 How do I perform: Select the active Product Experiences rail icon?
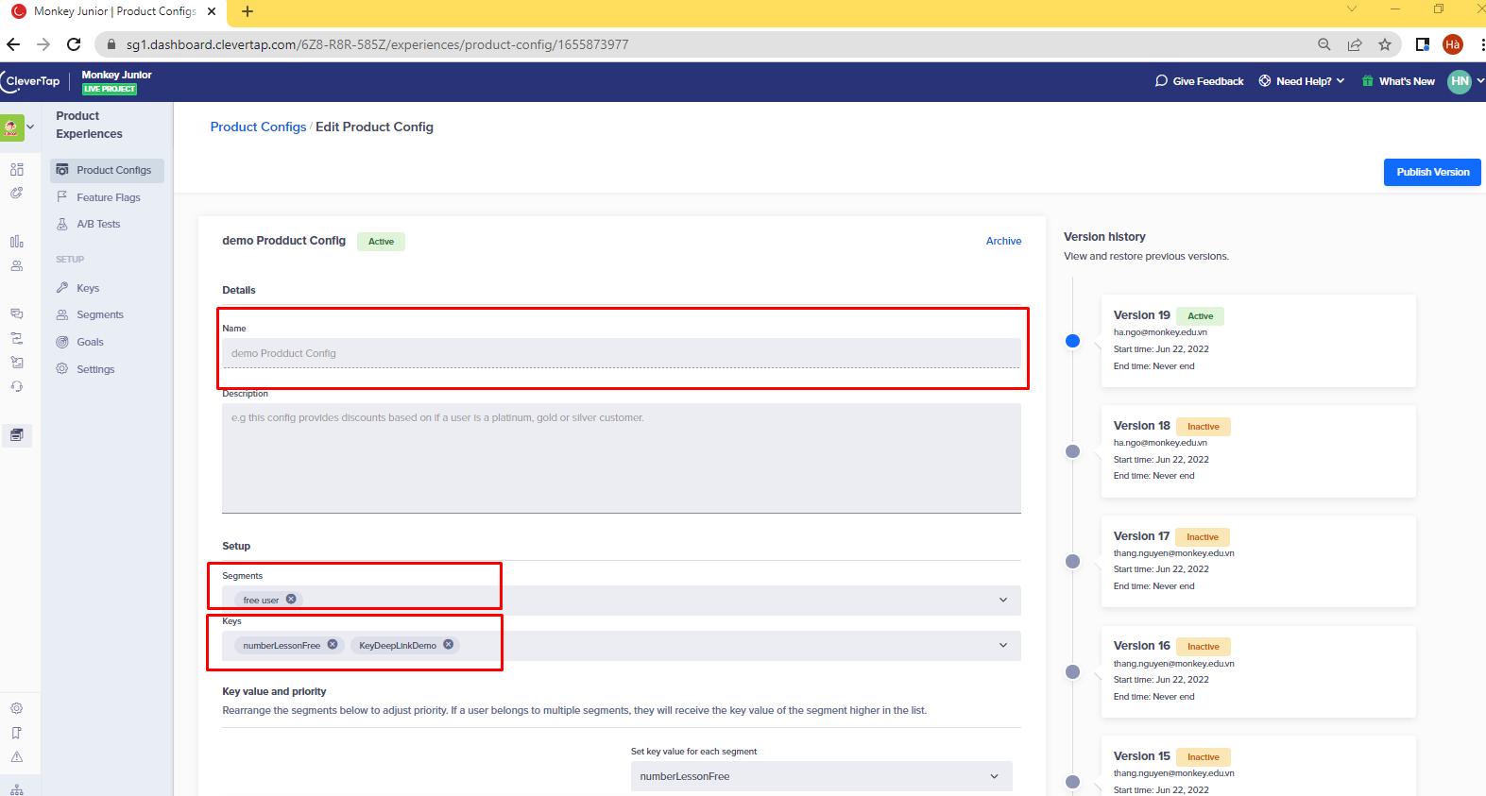click(17, 435)
